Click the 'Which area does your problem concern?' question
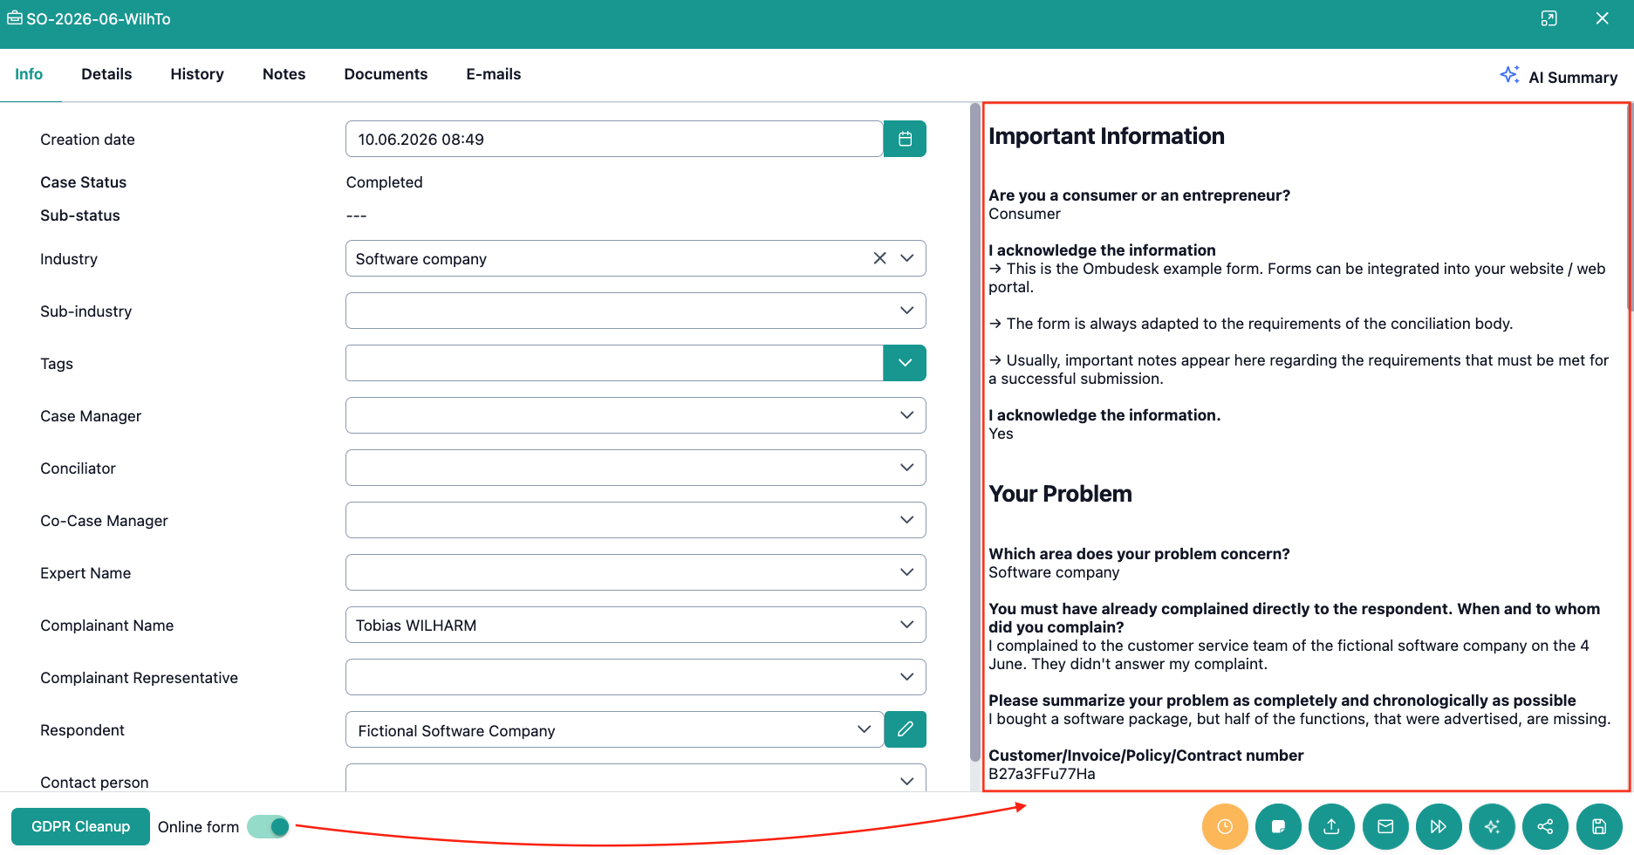The image size is (1634, 855). (1138, 554)
